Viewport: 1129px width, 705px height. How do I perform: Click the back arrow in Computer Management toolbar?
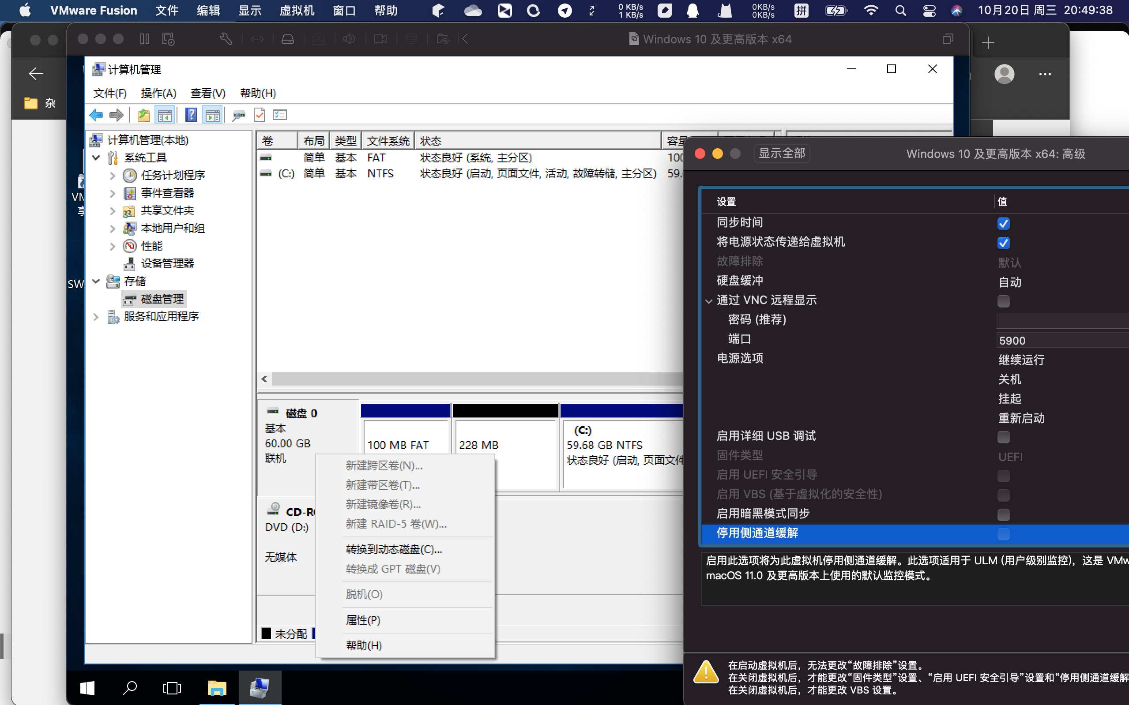pos(97,115)
